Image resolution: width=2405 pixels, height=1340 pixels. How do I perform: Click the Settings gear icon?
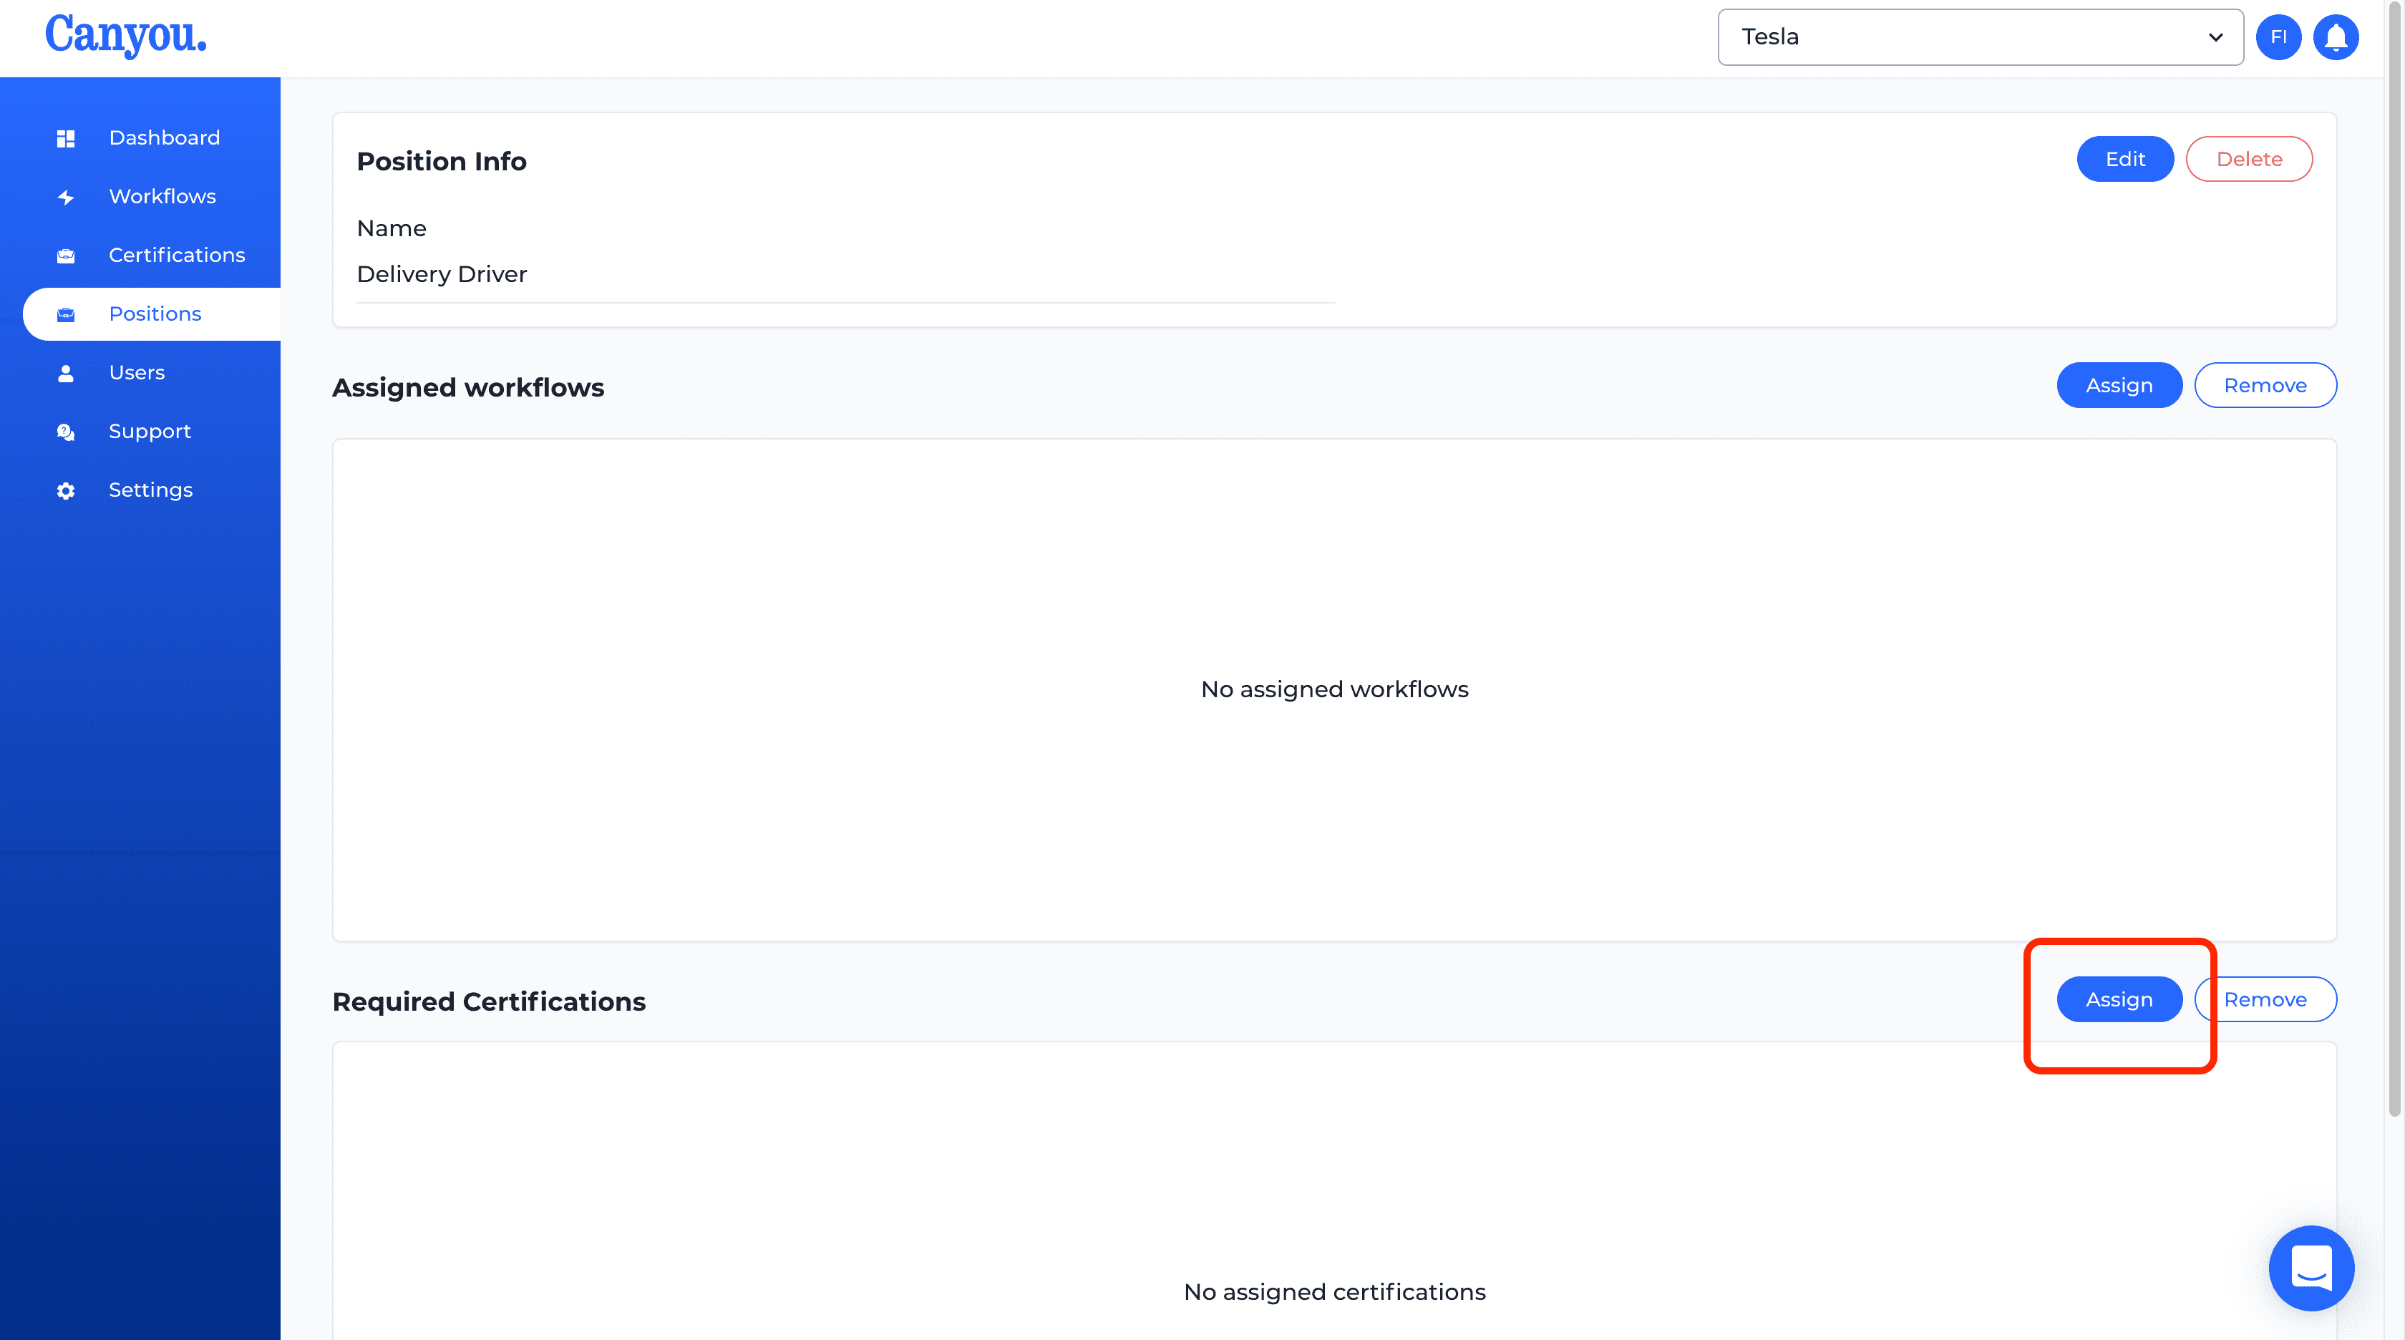pos(65,491)
